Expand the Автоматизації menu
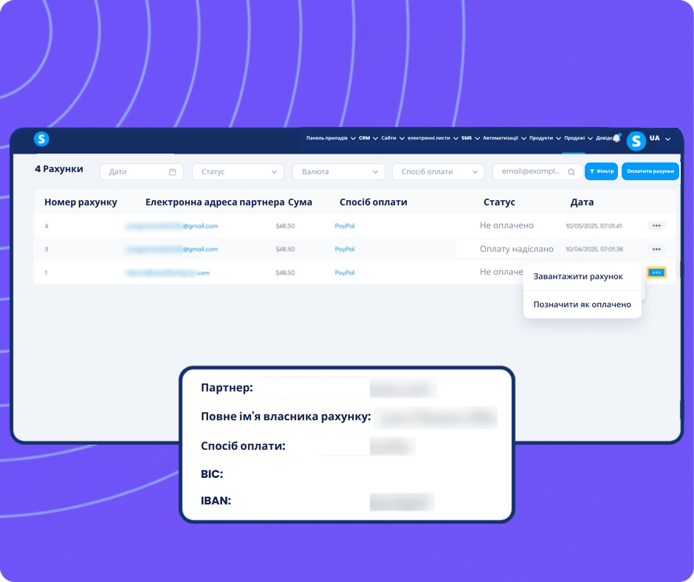 click(504, 138)
